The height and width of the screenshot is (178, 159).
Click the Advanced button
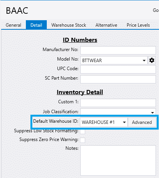[x=142, y=122]
